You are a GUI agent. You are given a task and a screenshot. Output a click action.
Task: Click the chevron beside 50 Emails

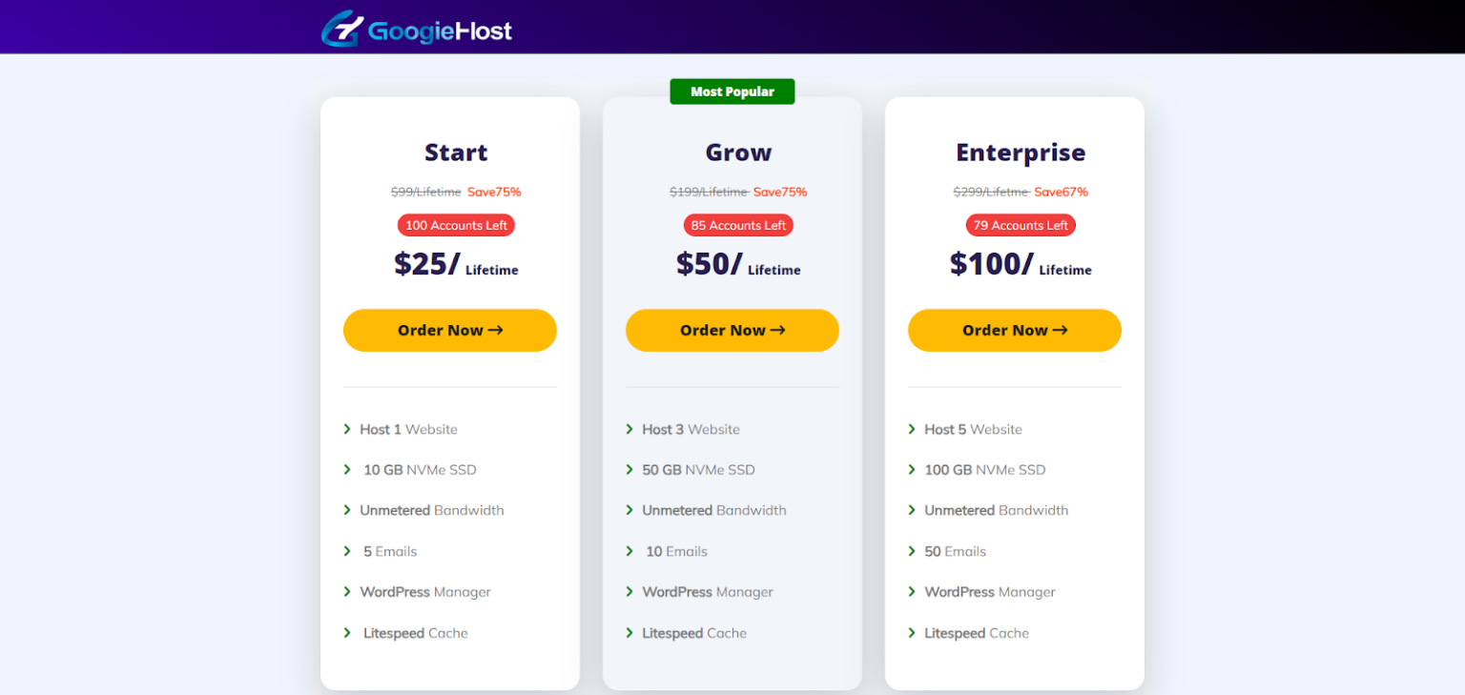[x=912, y=551]
